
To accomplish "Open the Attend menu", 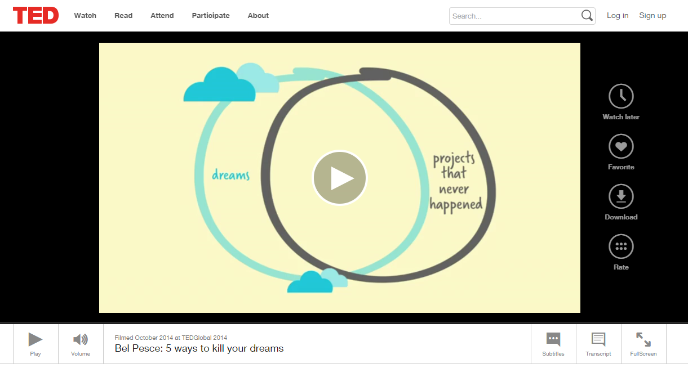I will tap(162, 16).
